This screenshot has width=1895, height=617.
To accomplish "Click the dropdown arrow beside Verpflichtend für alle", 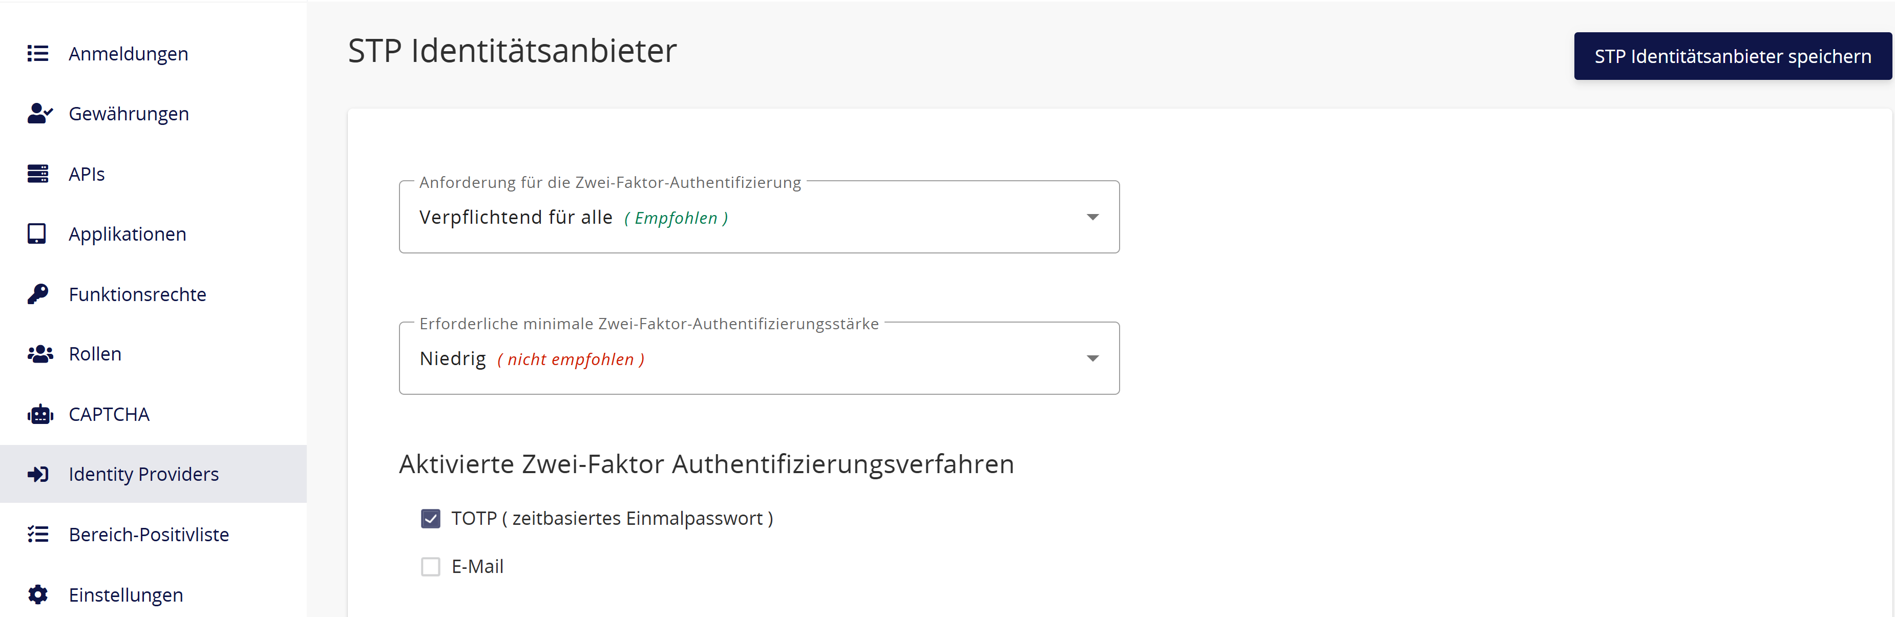I will pyautogui.click(x=1092, y=217).
